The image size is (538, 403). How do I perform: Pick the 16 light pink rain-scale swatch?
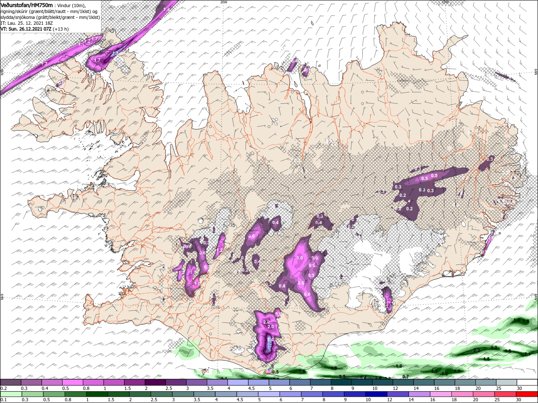(x=441, y=394)
